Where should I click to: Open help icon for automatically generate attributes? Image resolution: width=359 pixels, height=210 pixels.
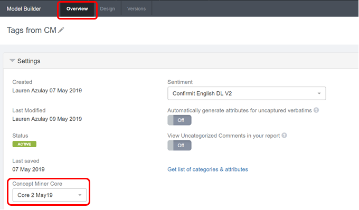point(316,110)
